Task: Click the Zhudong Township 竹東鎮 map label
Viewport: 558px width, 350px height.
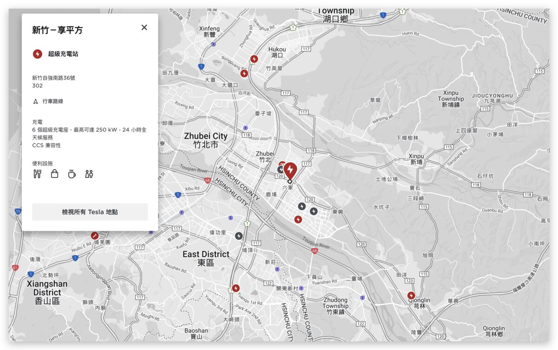Action: tap(335, 306)
